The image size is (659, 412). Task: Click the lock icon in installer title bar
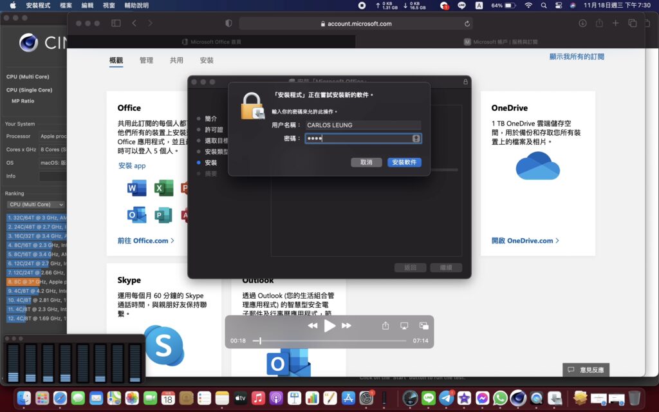[x=465, y=82]
